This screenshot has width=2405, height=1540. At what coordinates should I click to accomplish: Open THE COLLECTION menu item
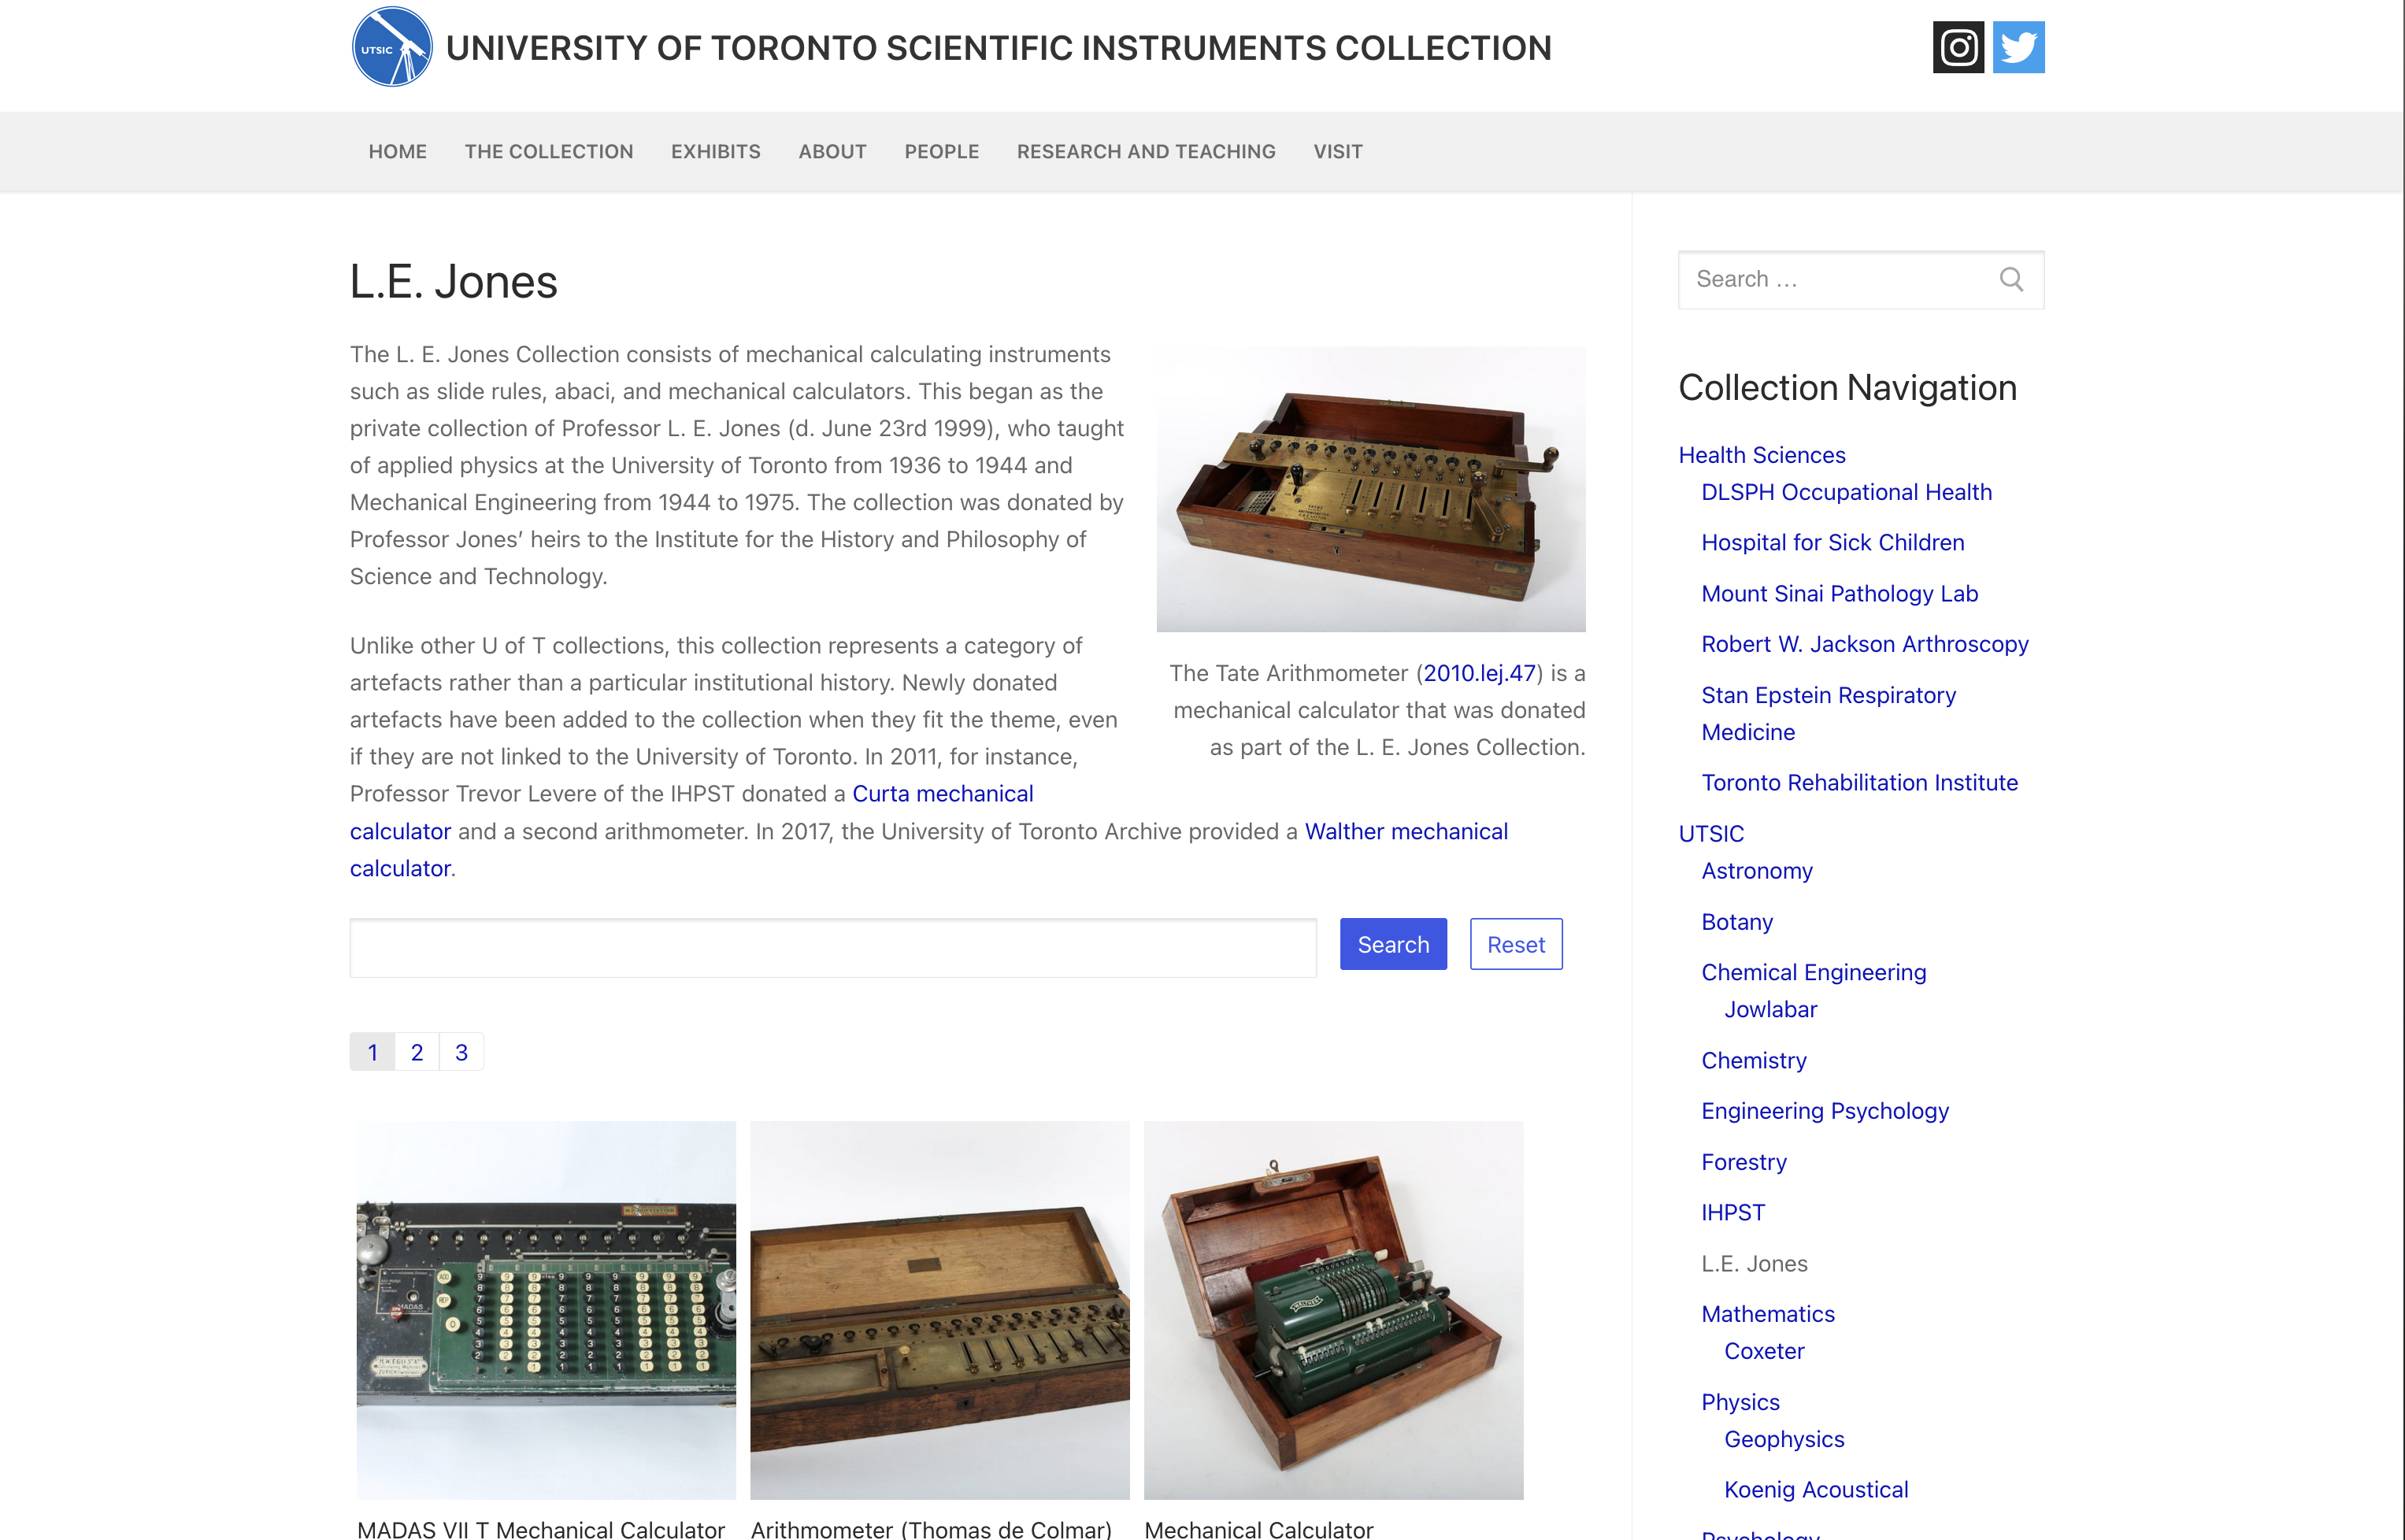(548, 151)
